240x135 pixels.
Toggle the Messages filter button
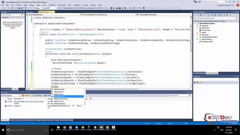pos(48,96)
